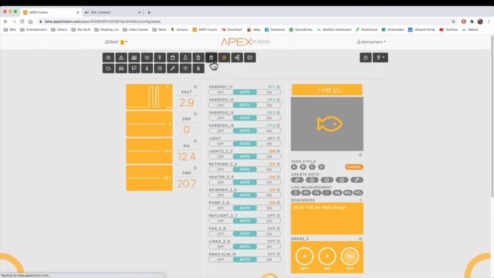Open a new browser tab
The image size is (494, 278).
coord(149,12)
